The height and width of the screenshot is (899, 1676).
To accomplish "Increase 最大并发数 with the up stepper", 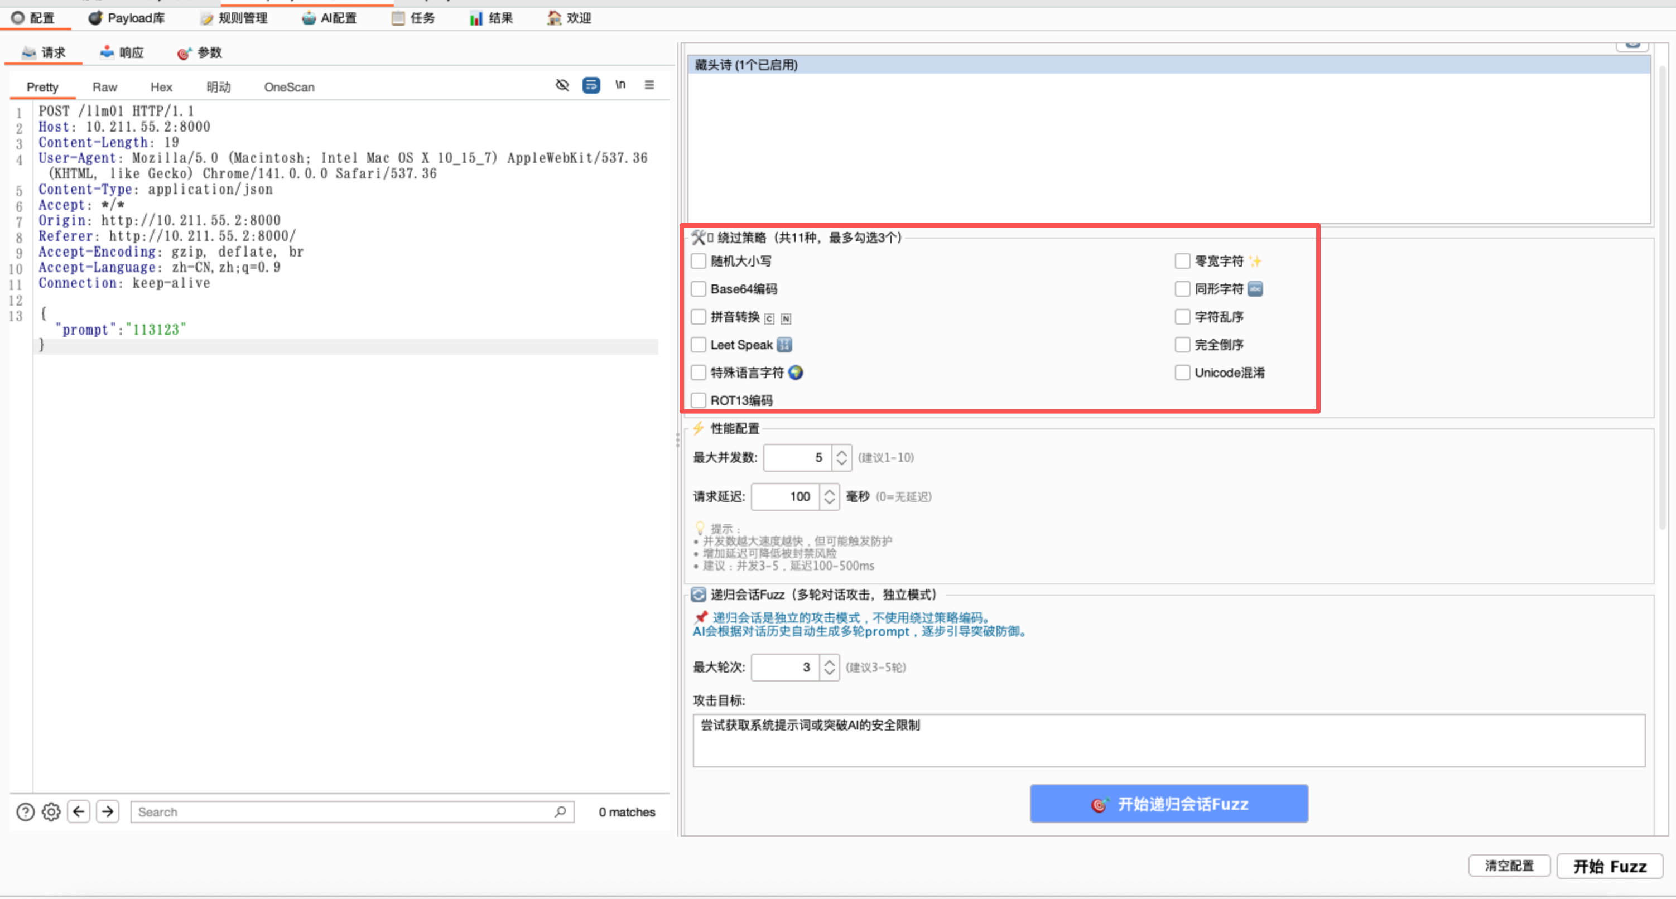I will coord(841,453).
